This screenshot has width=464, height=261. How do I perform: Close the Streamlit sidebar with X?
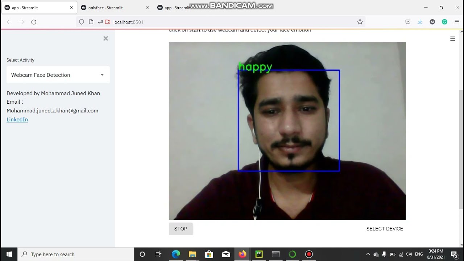tap(105, 38)
